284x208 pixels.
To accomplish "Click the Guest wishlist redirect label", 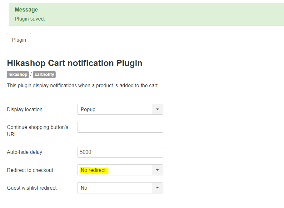I will (32, 188).
